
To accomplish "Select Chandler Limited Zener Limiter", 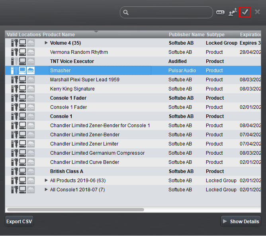I will click(133, 144).
